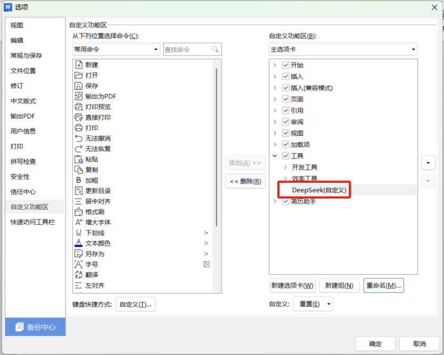Viewport: 444px width, 355px height.
Task: Click the 粘贴 clipboard icon
Action: click(78, 159)
